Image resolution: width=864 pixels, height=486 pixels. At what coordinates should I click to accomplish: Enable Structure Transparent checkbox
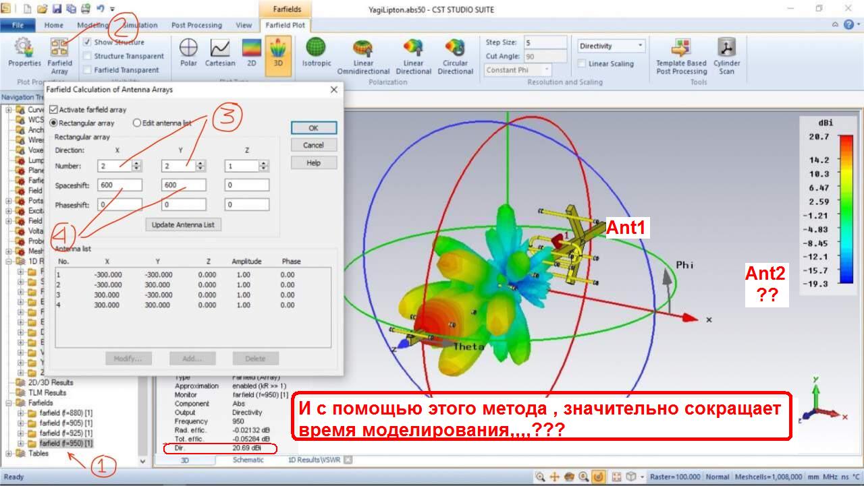pos(87,57)
